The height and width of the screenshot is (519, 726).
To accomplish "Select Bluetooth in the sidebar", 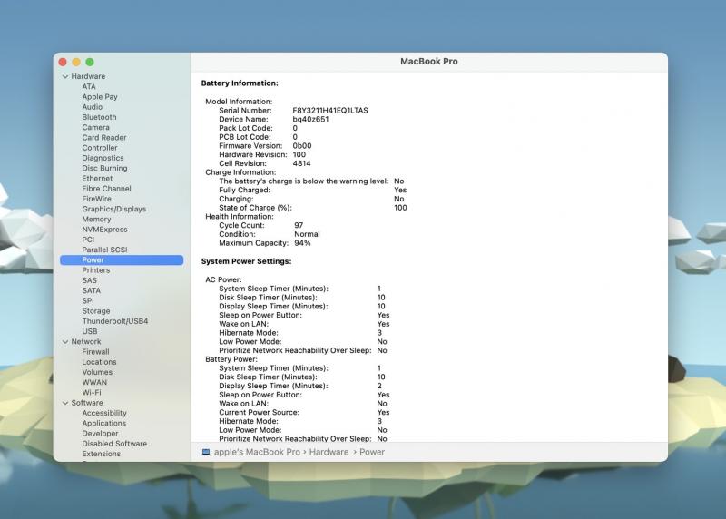I will coord(99,117).
